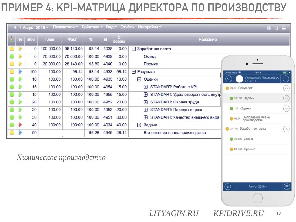Collapse the Заработная плата row
This screenshot has width=296, height=222.
134,49
